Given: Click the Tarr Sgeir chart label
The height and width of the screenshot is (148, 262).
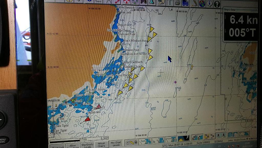Looking at the screenshot, I should pos(60,130).
